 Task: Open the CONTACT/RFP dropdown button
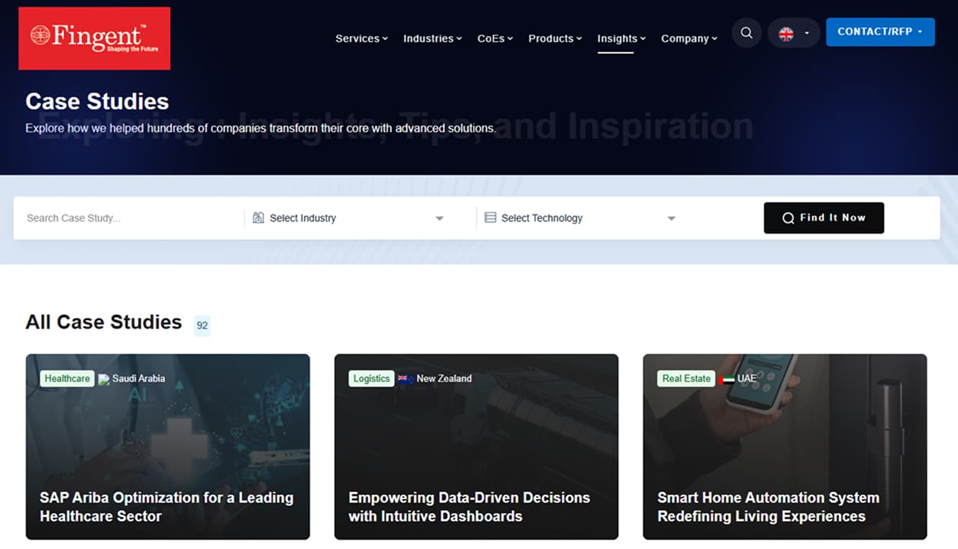pyautogui.click(x=879, y=32)
